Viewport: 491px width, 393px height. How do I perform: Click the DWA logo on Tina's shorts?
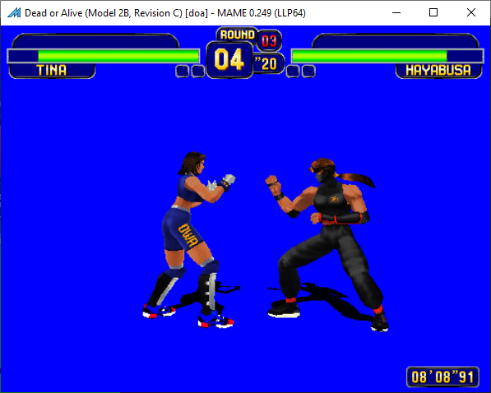[188, 235]
